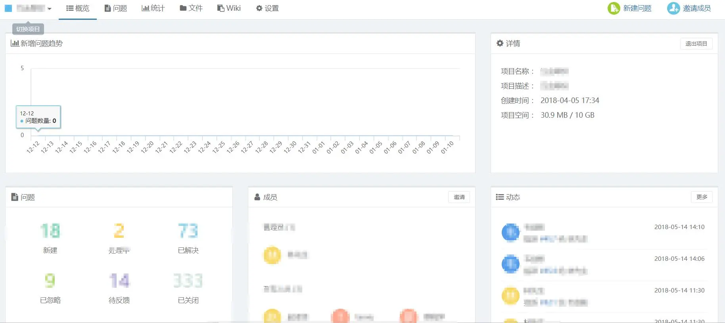Click the timestamp 2018-05-14 14:10

[x=679, y=227]
